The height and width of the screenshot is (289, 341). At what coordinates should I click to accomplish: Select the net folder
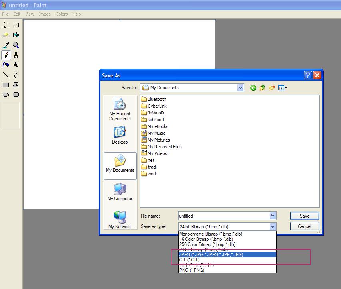[x=148, y=160]
